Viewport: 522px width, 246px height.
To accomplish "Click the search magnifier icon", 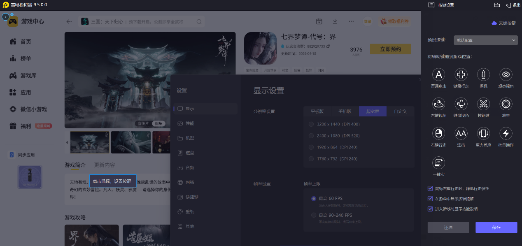I will point(199,22).
